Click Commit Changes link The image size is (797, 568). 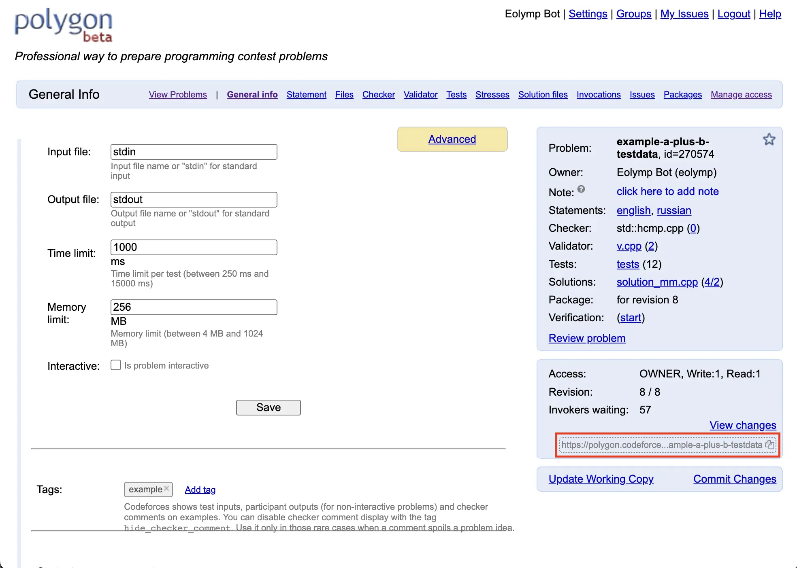(734, 479)
